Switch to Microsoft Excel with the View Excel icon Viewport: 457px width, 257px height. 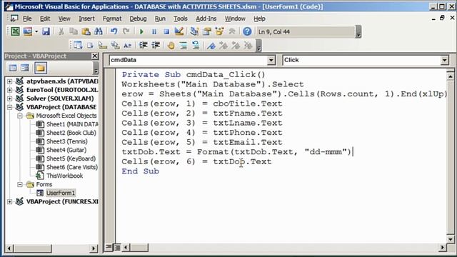point(15,31)
